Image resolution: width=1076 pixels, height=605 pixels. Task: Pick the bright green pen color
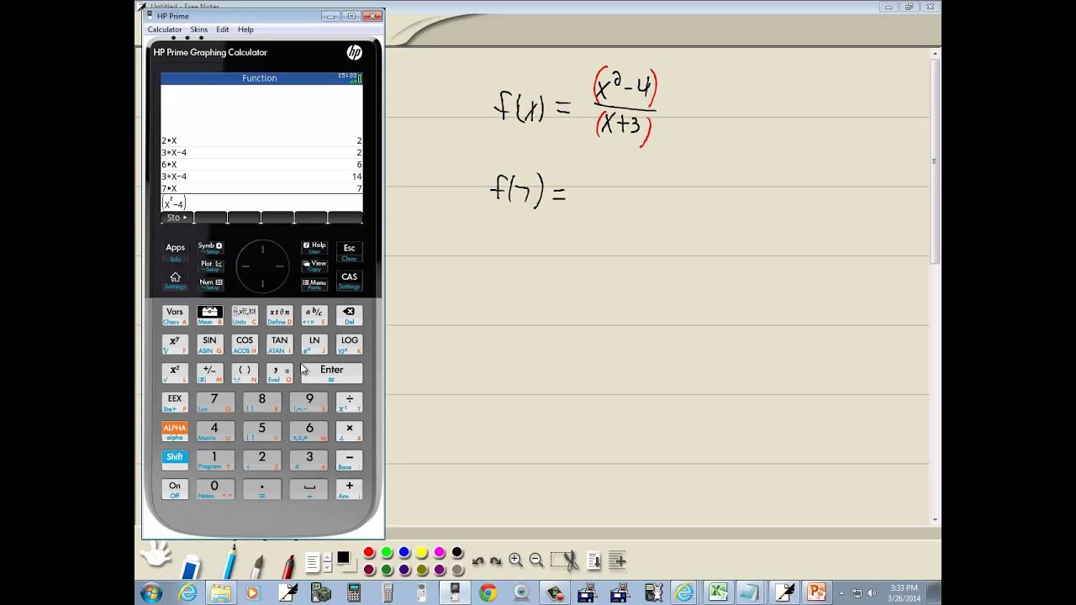387,553
